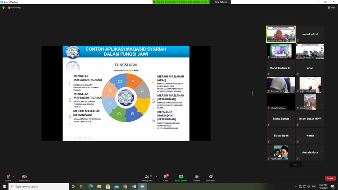
Task: Start recording with the Record button
Action: click(197, 178)
